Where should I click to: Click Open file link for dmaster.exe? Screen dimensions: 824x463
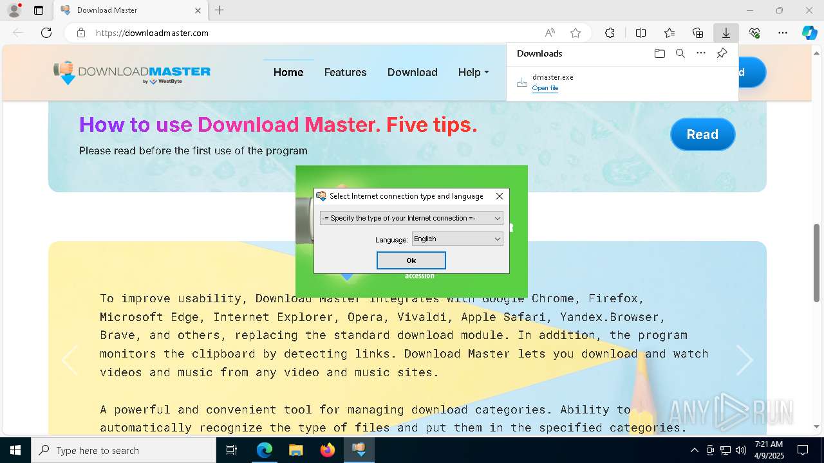(x=545, y=88)
